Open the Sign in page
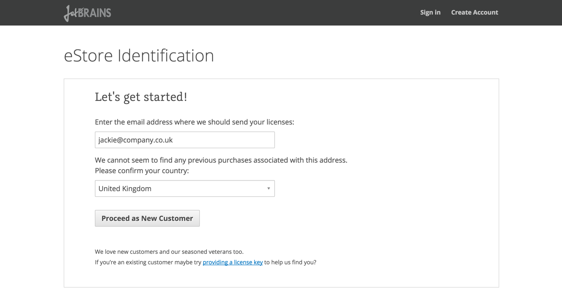This screenshot has height=292, width=562. click(x=430, y=12)
